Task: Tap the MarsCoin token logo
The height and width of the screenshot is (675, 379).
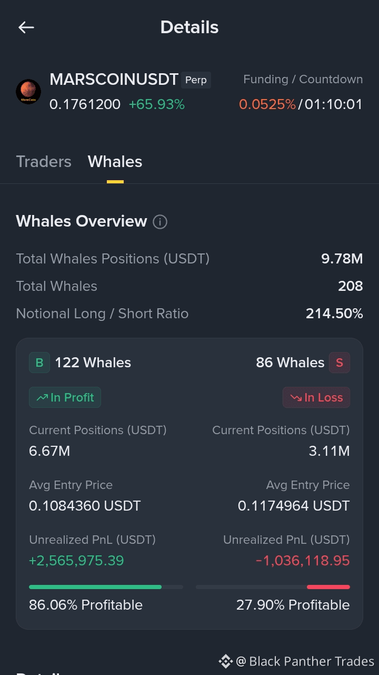Action: click(28, 92)
